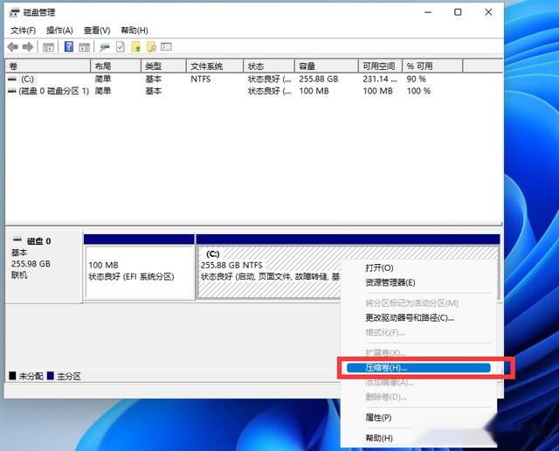559x451 pixels.
Task: Sort by the 卷 column header
Action: (x=48, y=66)
